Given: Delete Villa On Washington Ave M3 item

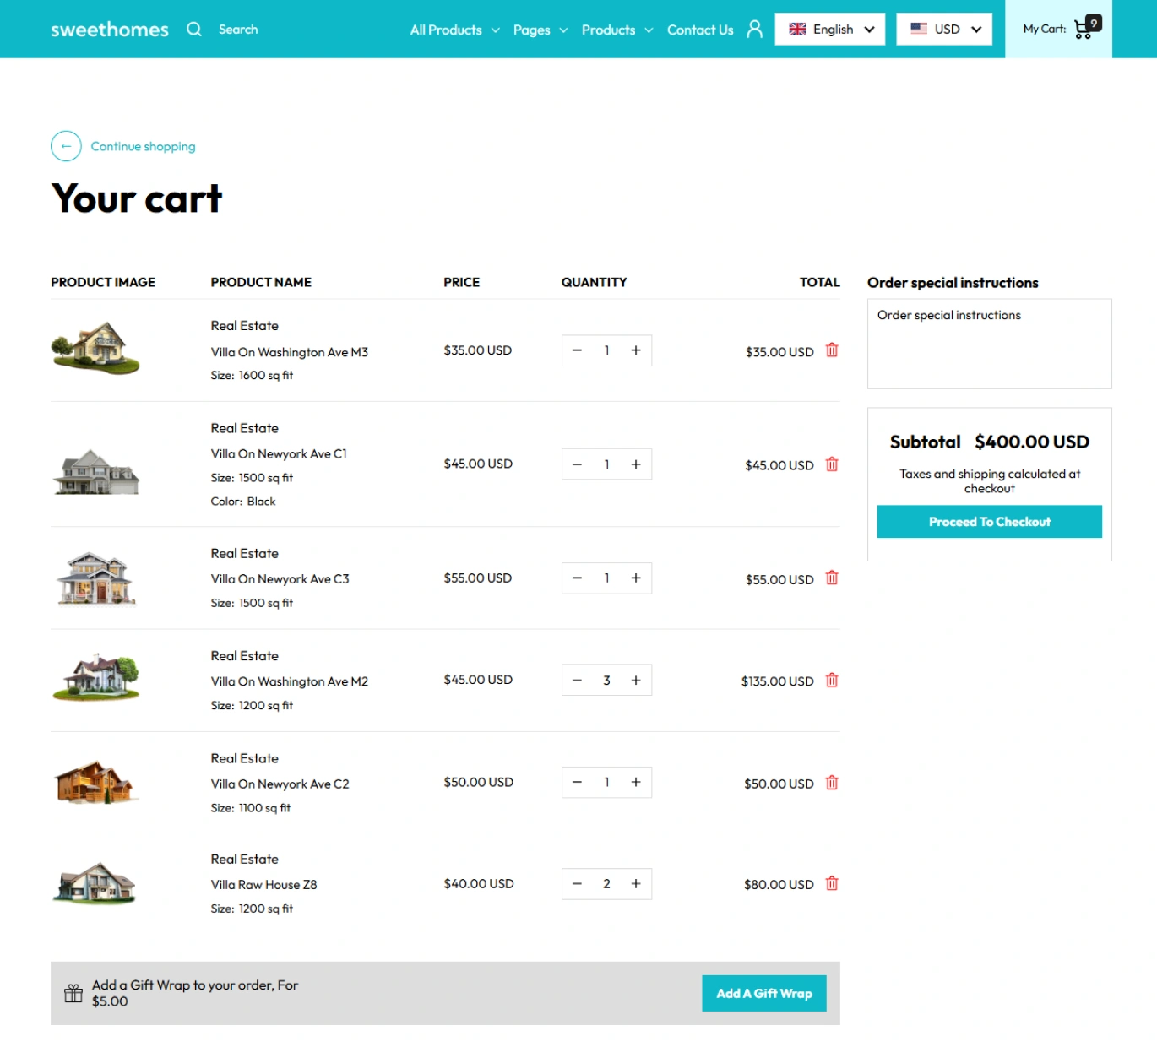Looking at the screenshot, I should tap(832, 350).
